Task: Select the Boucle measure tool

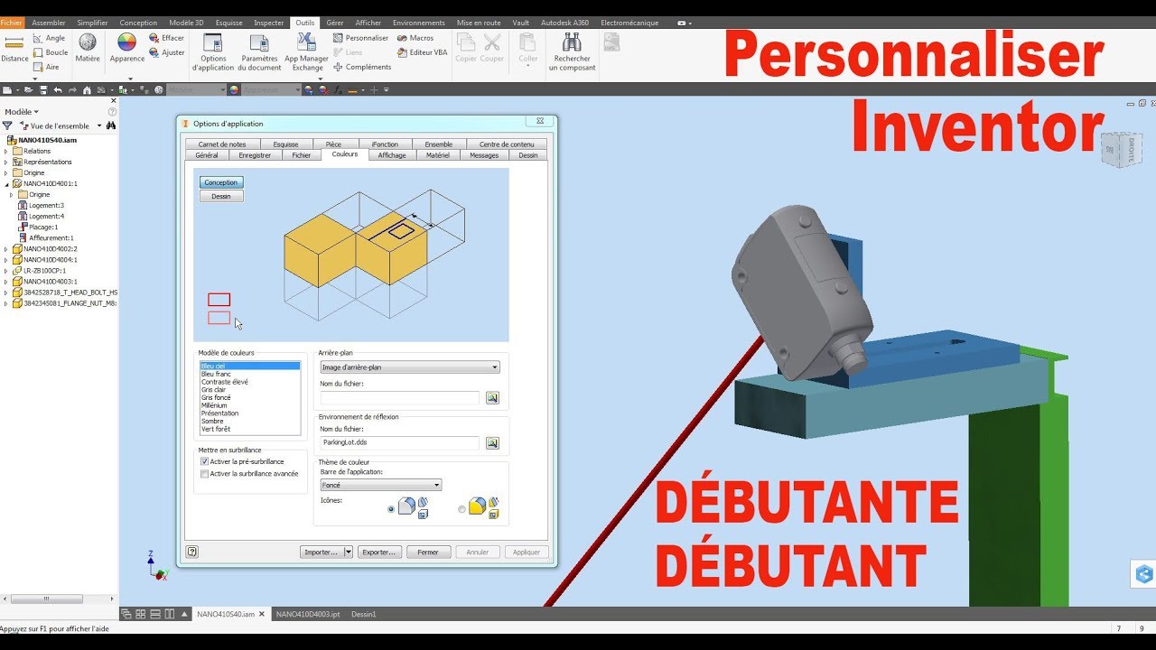Action: tap(50, 52)
